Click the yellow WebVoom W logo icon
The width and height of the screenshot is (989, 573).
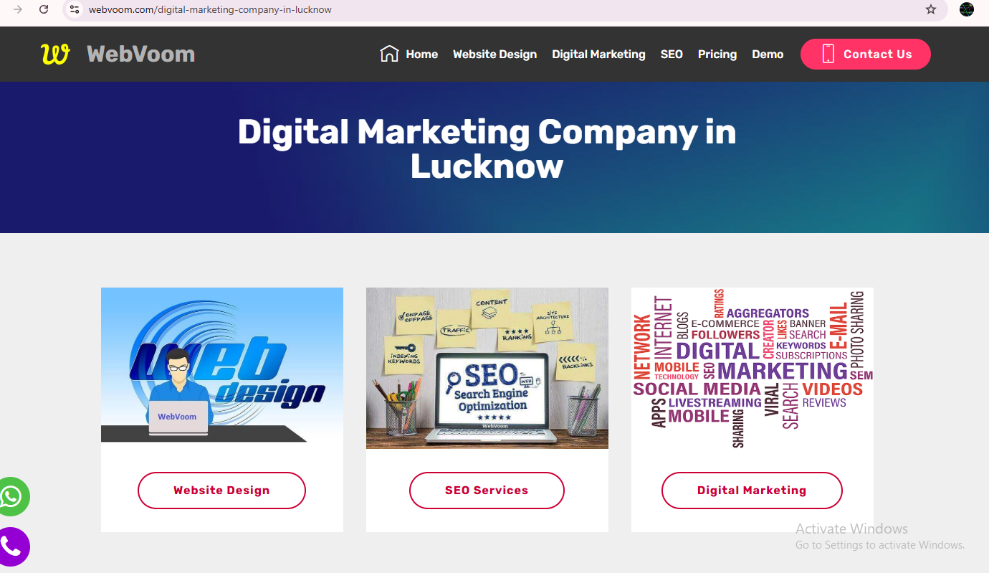pos(55,54)
